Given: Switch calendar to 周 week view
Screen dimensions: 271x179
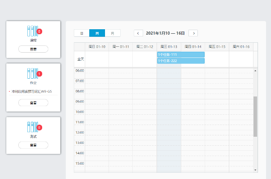Looking at the screenshot, I should pos(97,33).
